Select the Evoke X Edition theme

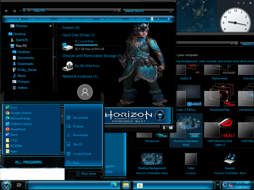(x=189, y=98)
